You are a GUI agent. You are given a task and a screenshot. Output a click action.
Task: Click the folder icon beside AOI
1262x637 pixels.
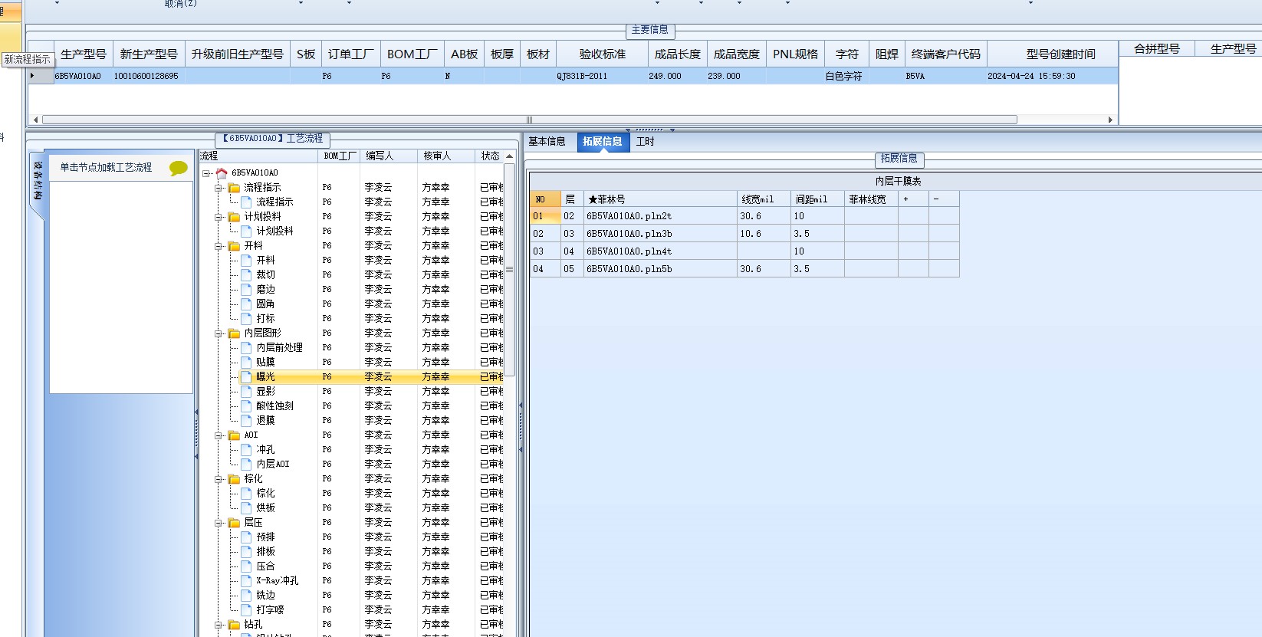(x=234, y=435)
